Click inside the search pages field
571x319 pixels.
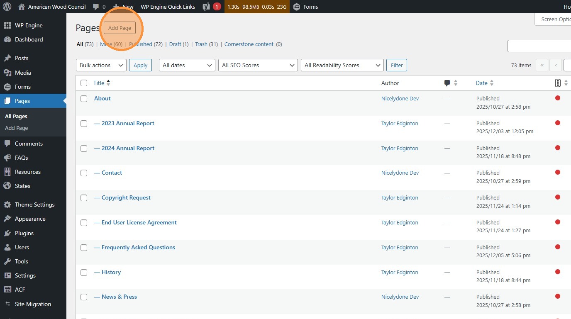click(x=539, y=46)
